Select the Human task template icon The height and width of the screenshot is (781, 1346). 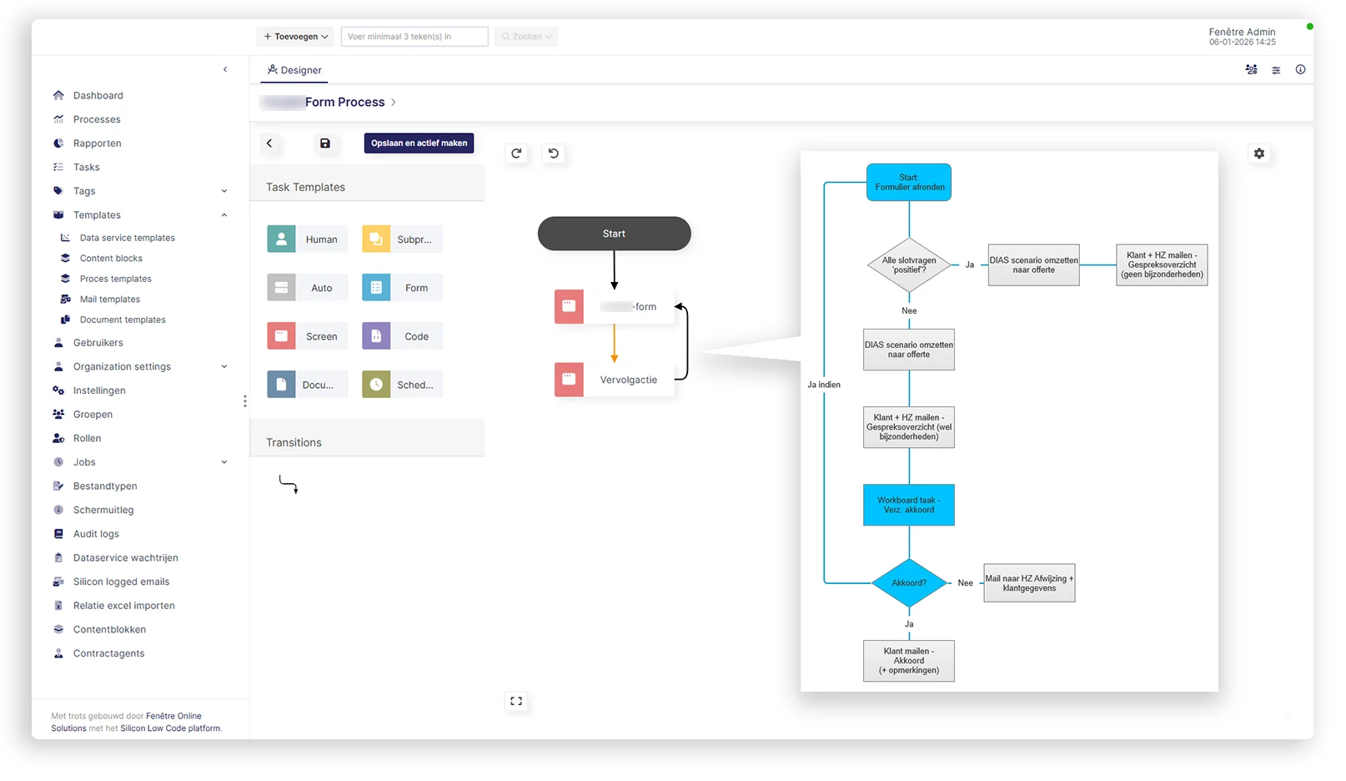click(x=282, y=239)
